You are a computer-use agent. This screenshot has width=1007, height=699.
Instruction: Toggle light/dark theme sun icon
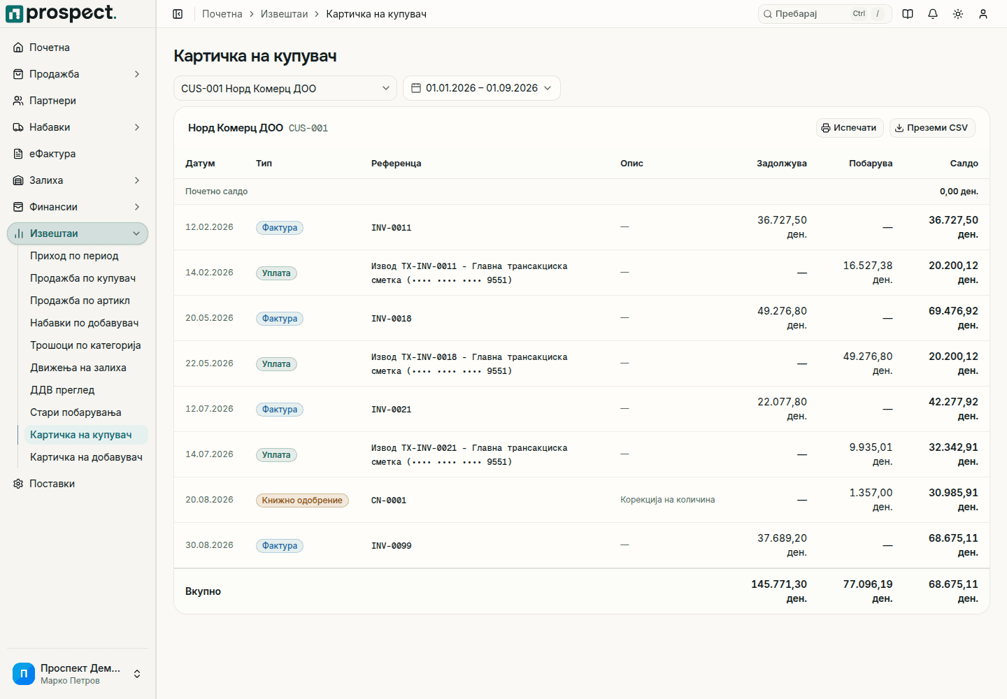point(958,14)
